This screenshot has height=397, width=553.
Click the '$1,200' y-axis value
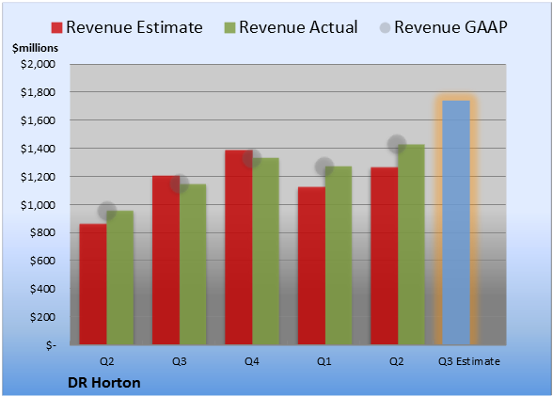click(38, 177)
